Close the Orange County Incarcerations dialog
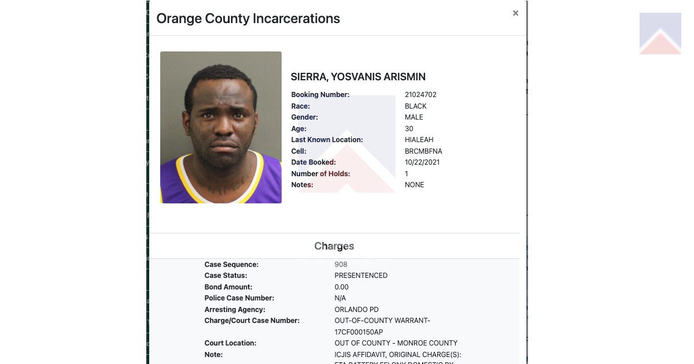 click(x=515, y=13)
